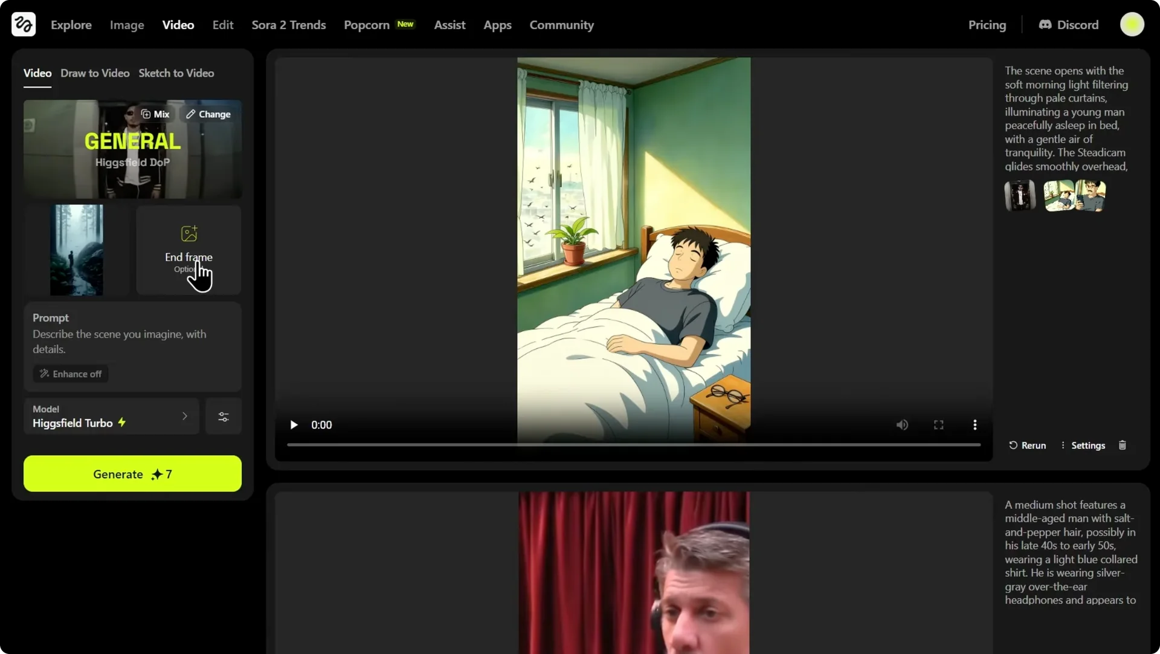Mute the video player audio
Viewport: 1160px width, 654px height.
click(901, 424)
